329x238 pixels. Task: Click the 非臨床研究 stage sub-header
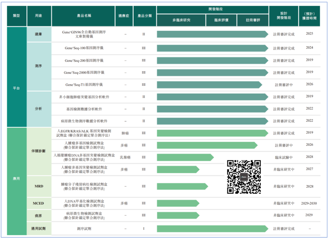pyautogui.click(x=181, y=20)
